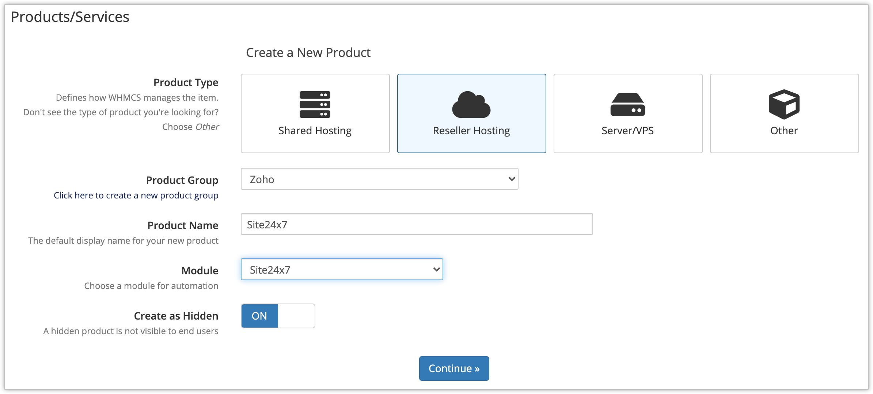873x394 pixels.
Task: Click the Reseller Hosting cloud icon
Action: (471, 105)
